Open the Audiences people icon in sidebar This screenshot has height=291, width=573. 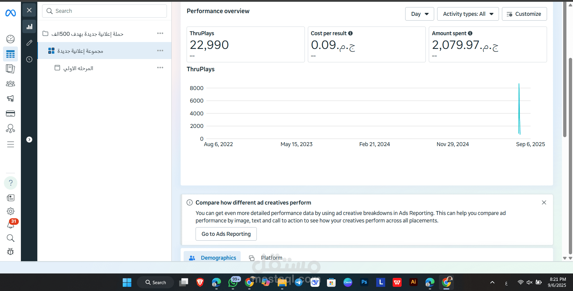[x=10, y=84]
